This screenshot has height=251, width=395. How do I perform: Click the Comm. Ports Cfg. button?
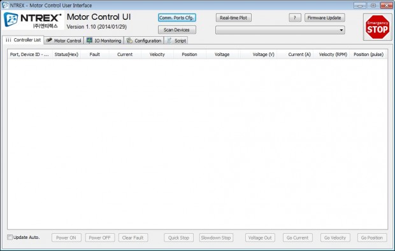point(177,18)
